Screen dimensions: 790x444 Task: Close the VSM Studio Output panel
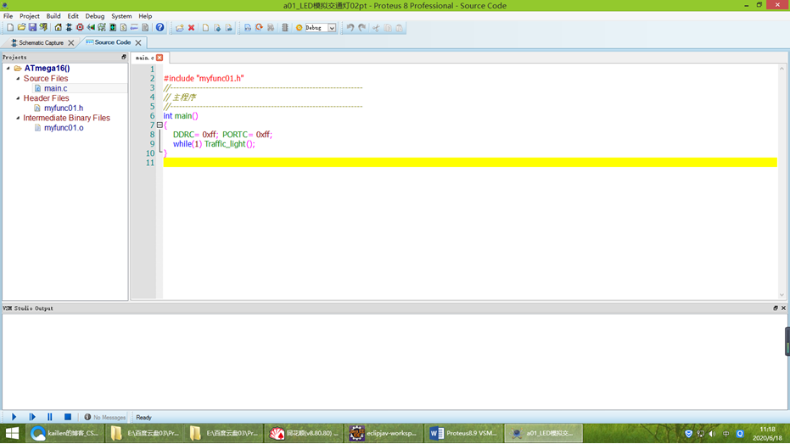click(783, 308)
